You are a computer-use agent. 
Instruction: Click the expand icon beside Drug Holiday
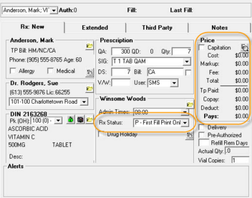tap(190, 136)
